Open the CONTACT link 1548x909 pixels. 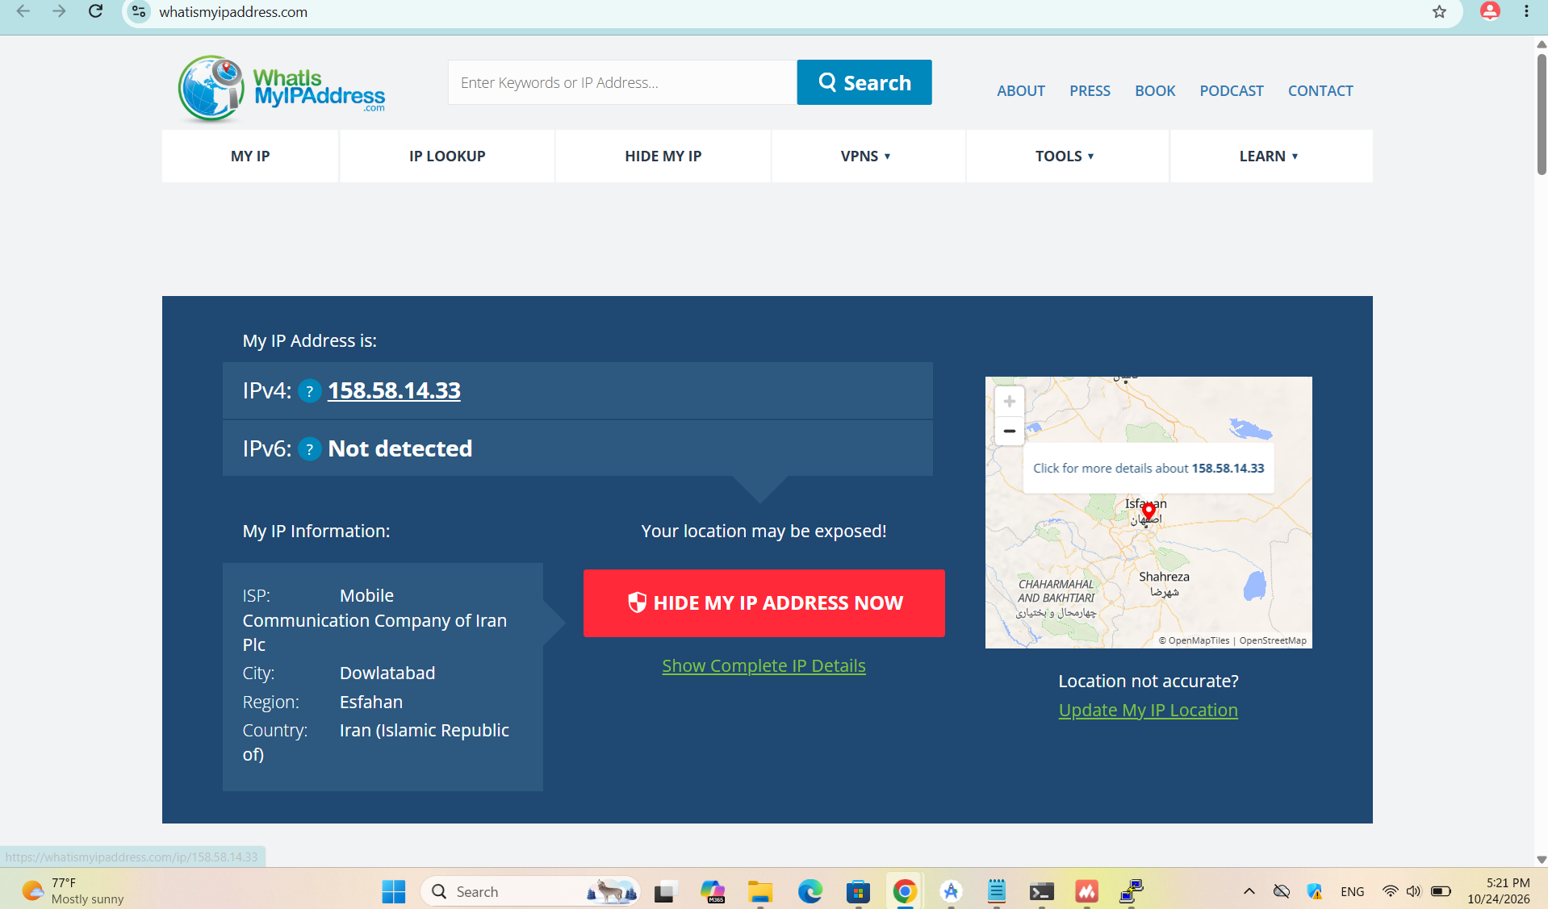[x=1320, y=91]
